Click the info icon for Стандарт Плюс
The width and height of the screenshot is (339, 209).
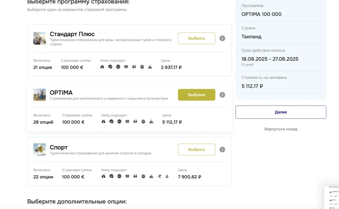[x=222, y=38]
